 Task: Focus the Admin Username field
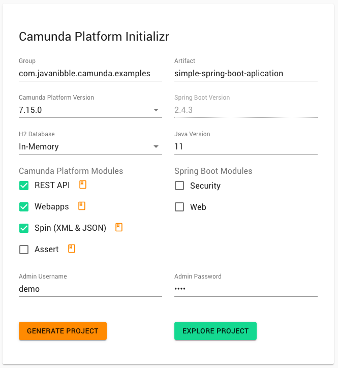pyautogui.click(x=90, y=289)
